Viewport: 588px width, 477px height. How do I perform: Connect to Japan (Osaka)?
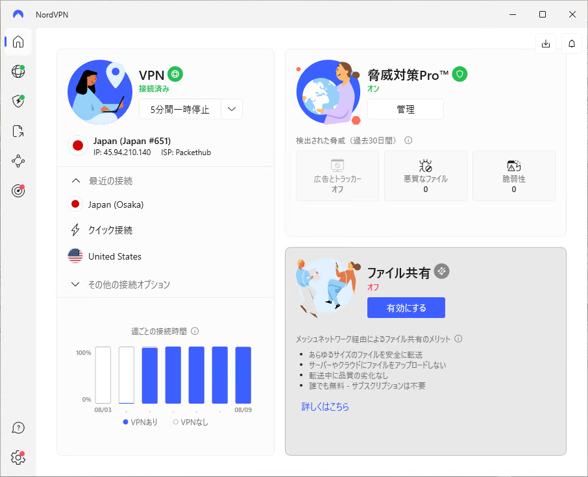116,204
